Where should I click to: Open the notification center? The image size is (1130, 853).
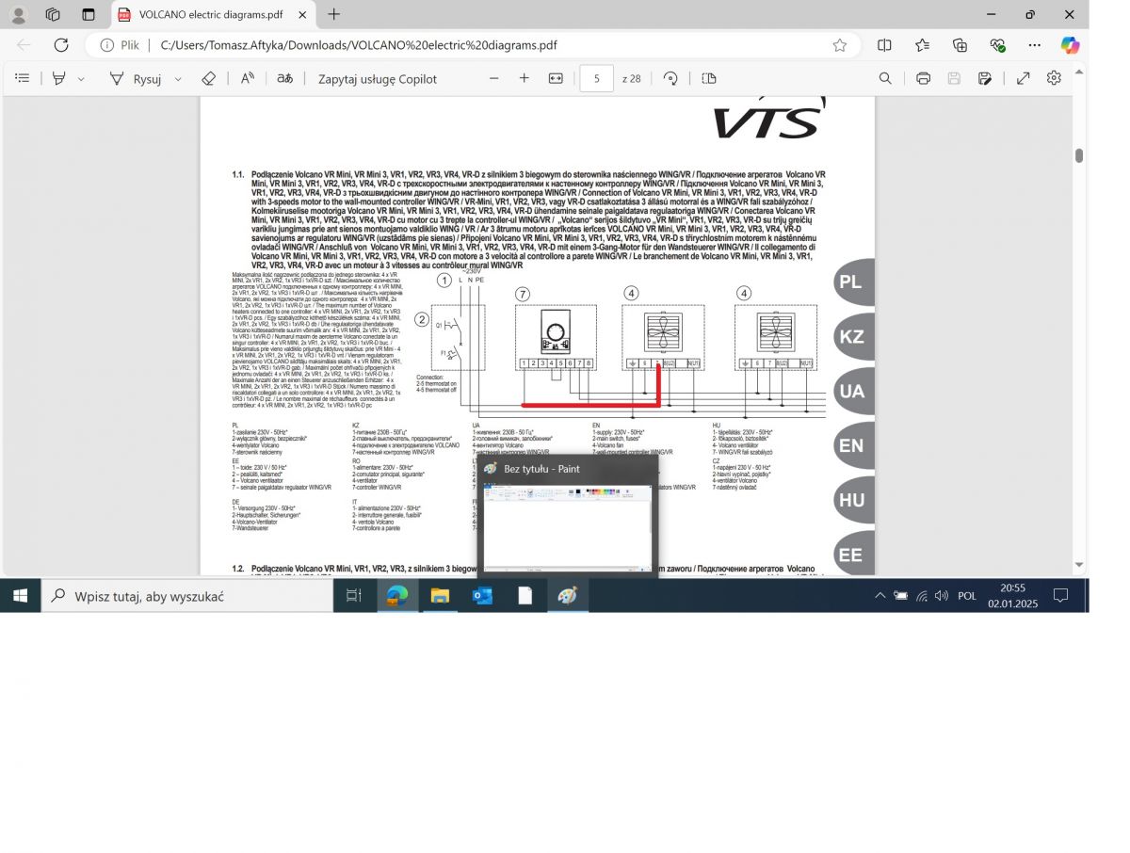[x=1060, y=596]
